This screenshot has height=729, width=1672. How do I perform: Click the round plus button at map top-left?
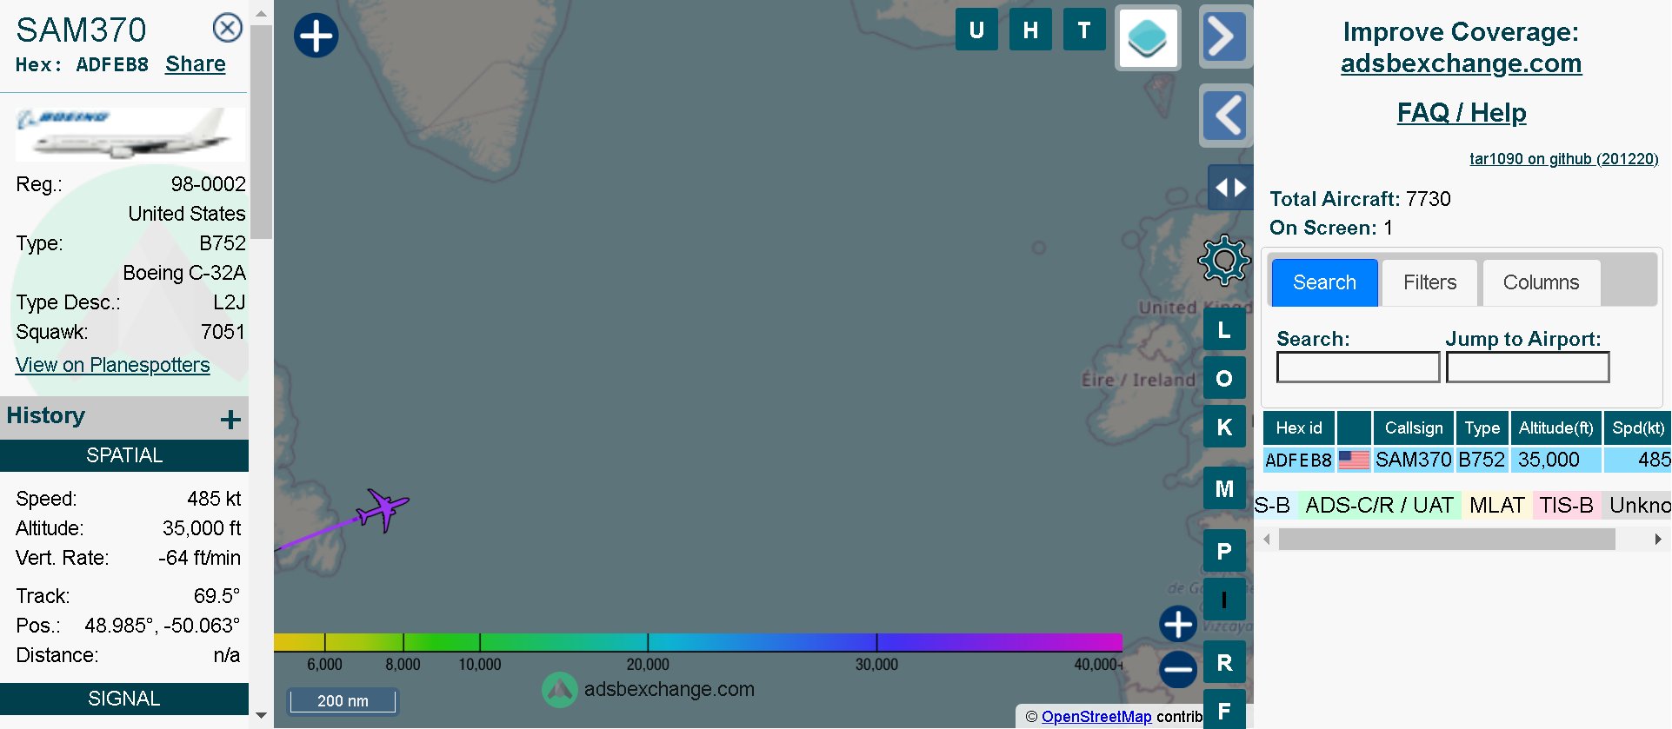pyautogui.click(x=316, y=36)
